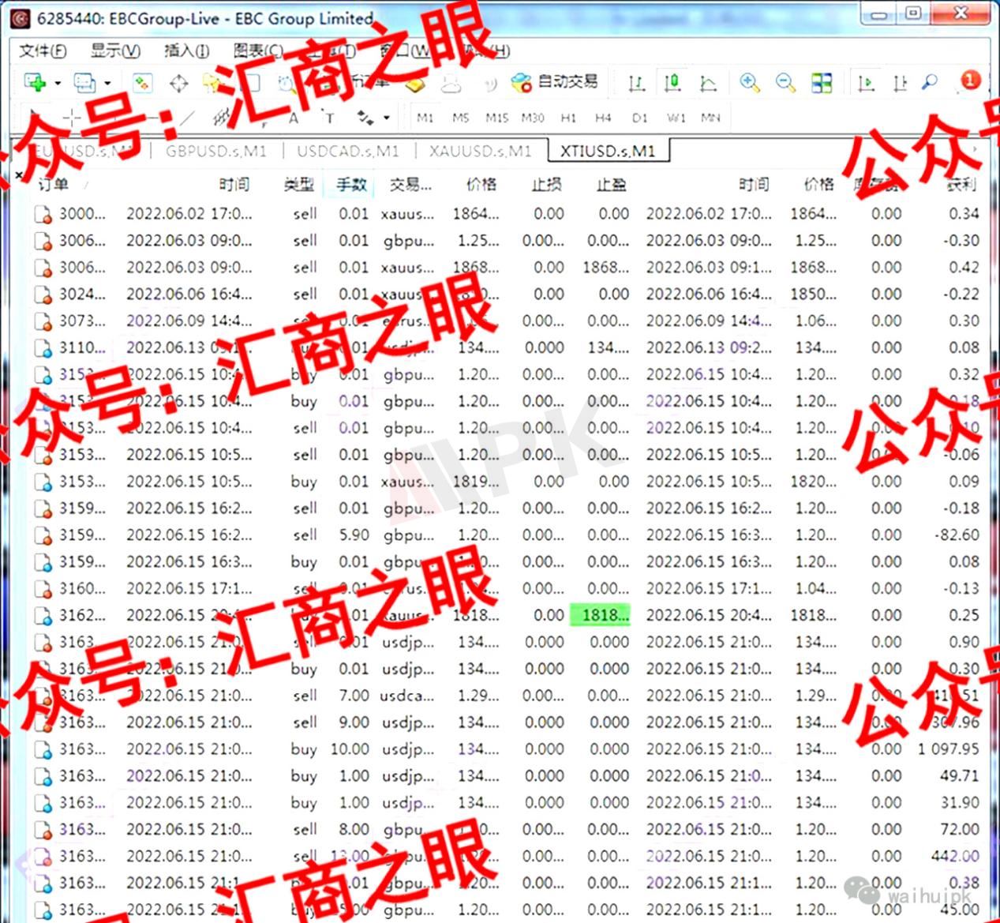Sort by 止损 column header
The height and width of the screenshot is (923, 1000).
click(546, 185)
